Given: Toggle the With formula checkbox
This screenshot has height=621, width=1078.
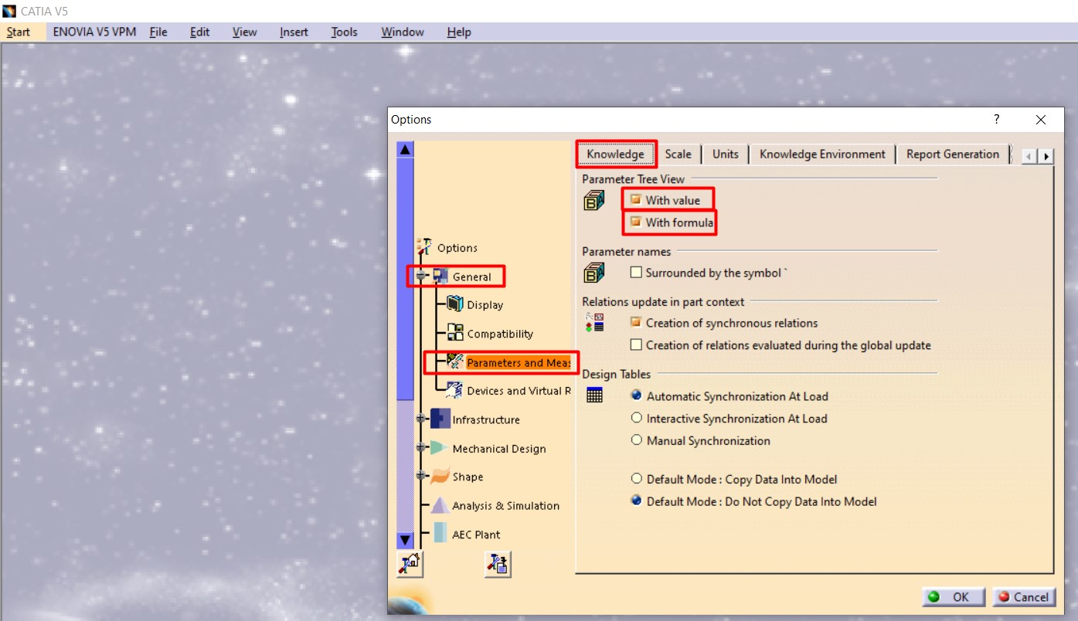Looking at the screenshot, I should pos(636,222).
